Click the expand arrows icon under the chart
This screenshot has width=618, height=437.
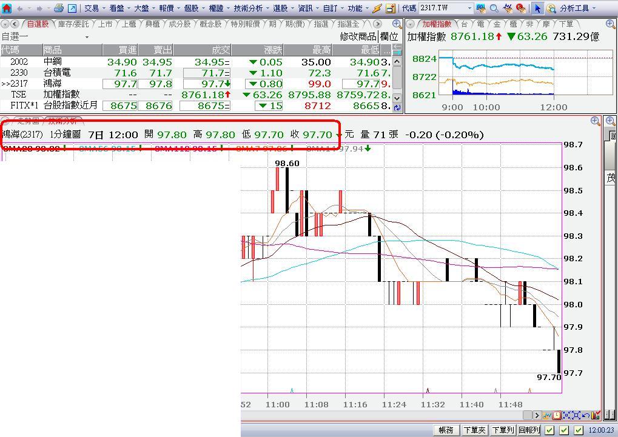[x=576, y=415]
